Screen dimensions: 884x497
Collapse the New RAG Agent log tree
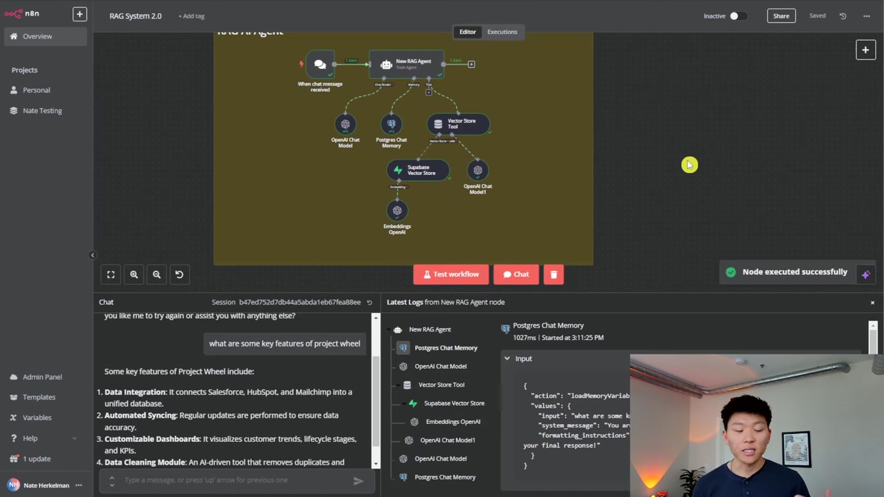(x=389, y=329)
